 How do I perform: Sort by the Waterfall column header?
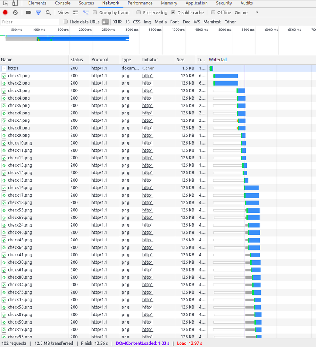[x=262, y=60]
